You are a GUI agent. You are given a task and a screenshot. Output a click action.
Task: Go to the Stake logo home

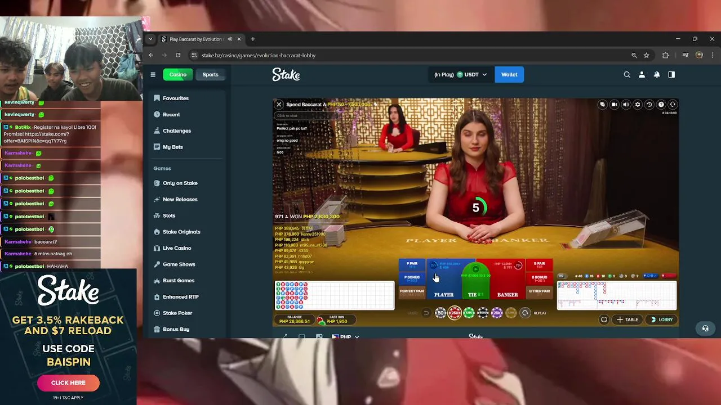286,74
